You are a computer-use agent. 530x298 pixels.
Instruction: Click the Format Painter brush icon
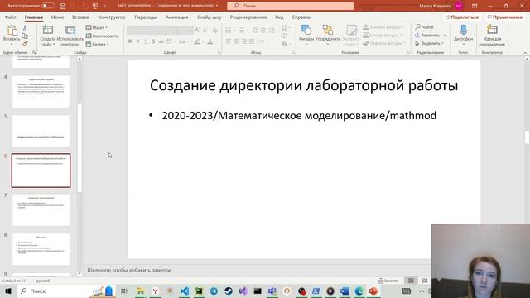(x=25, y=44)
